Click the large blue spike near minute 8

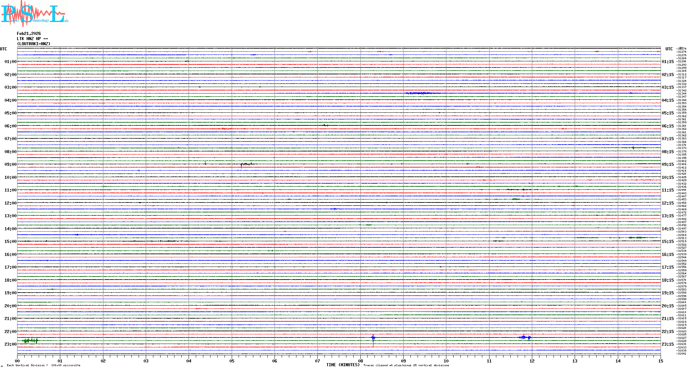pos(373,338)
